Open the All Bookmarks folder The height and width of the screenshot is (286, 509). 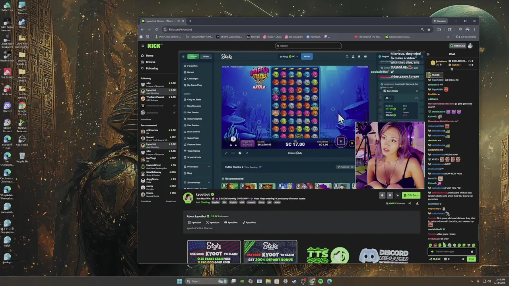tap(466, 37)
